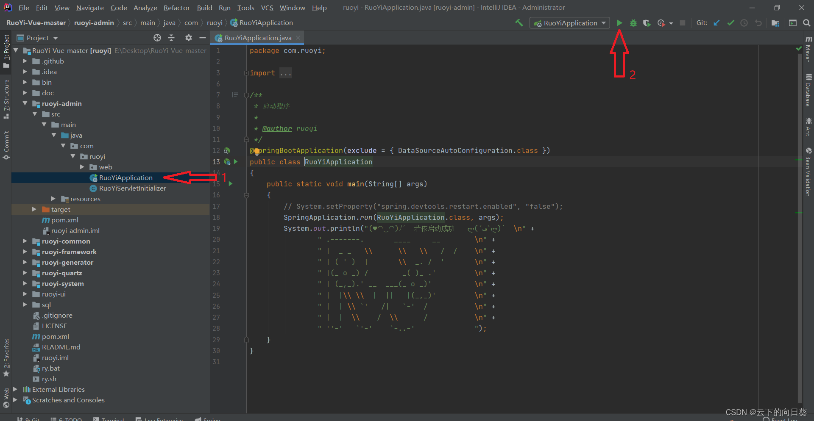Click run gutter icon at line 15
This screenshot has width=814, height=421.
coord(231,184)
